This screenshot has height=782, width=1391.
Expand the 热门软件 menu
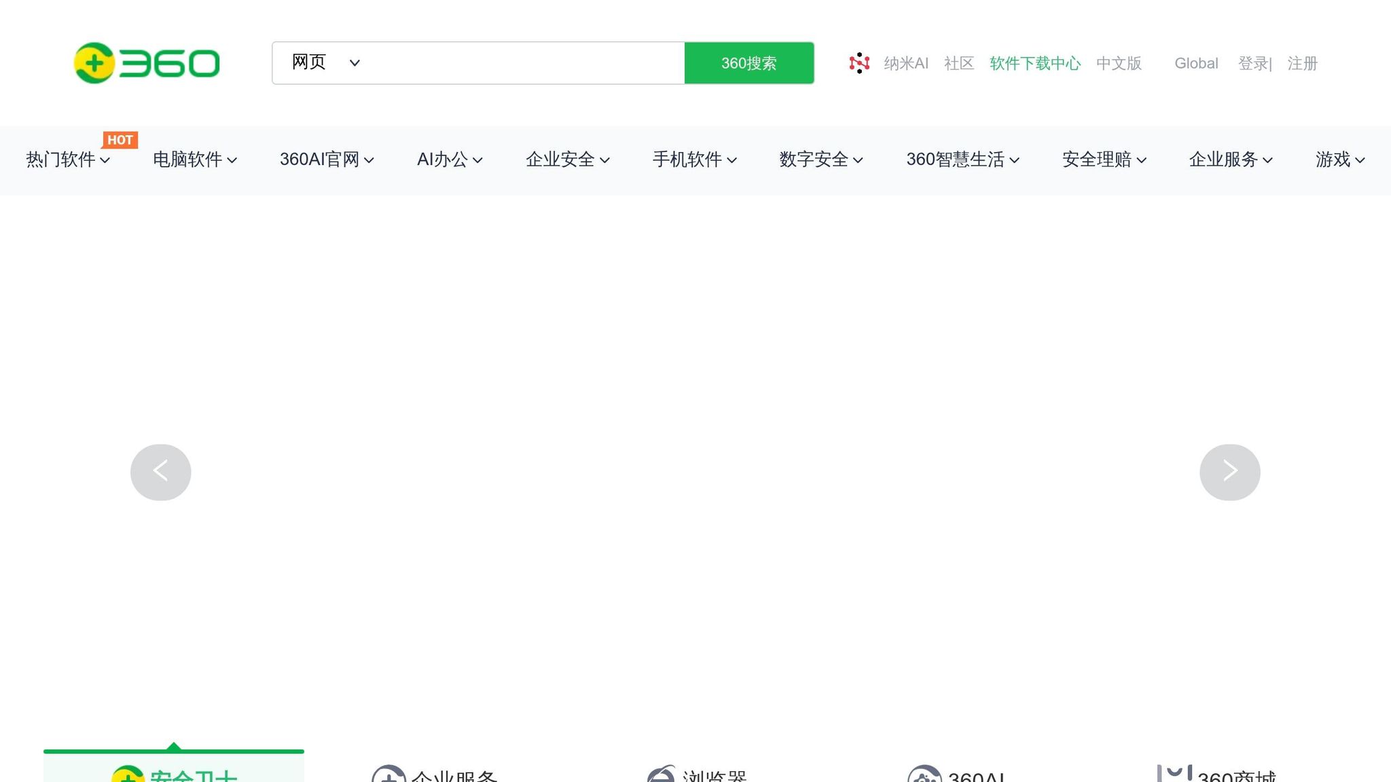(x=68, y=160)
